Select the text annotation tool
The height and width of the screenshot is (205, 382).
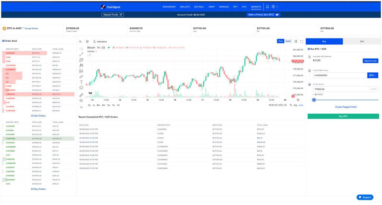pyautogui.click(x=81, y=82)
